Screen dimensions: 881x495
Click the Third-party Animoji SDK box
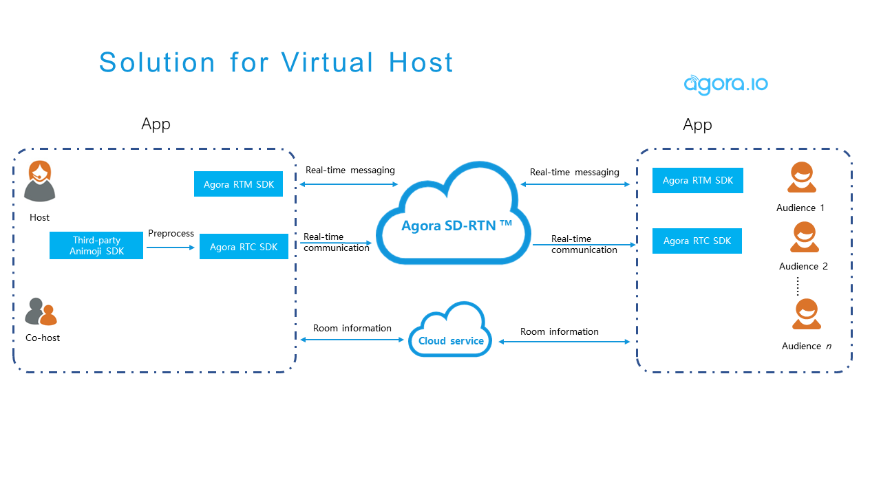pos(96,245)
